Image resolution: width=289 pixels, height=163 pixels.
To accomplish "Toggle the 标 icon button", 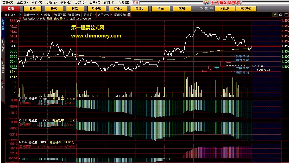I will (x=274, y=15).
